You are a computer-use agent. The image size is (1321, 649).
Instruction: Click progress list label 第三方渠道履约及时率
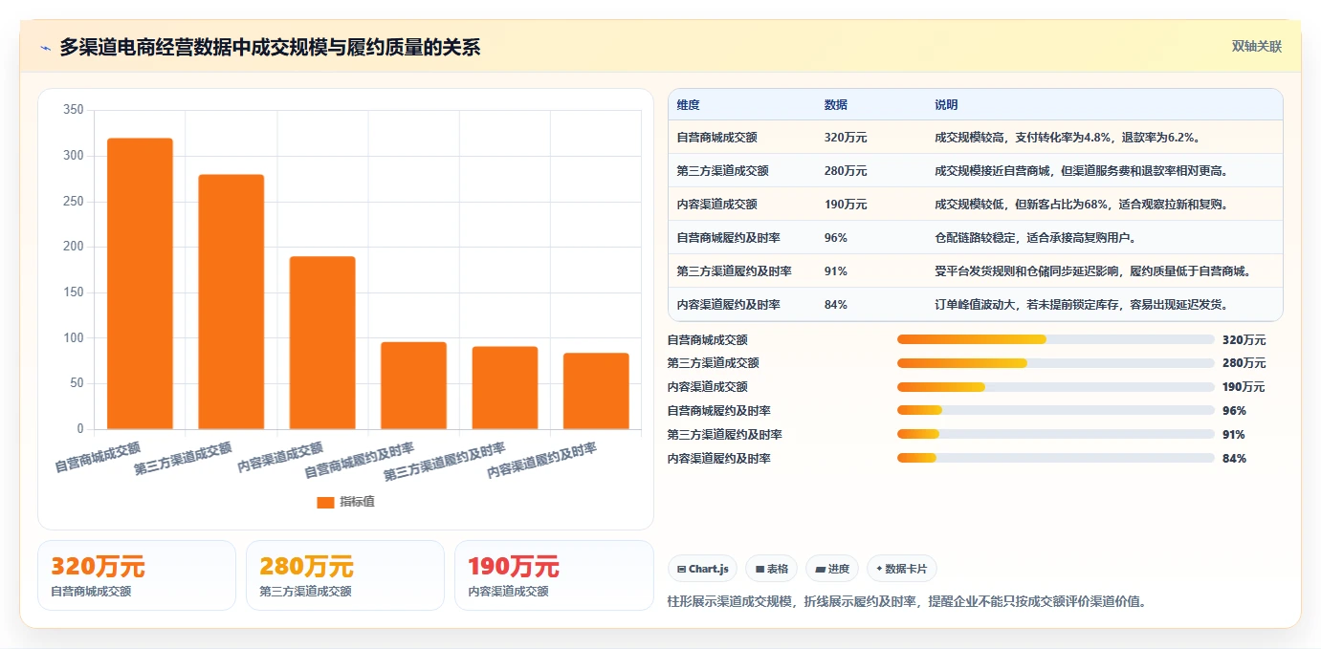724,435
